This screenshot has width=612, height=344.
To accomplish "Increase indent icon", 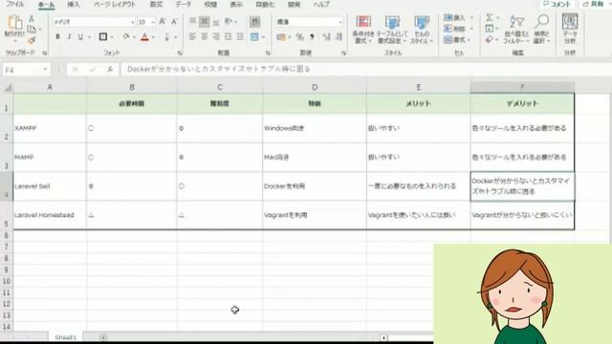I will (x=240, y=37).
